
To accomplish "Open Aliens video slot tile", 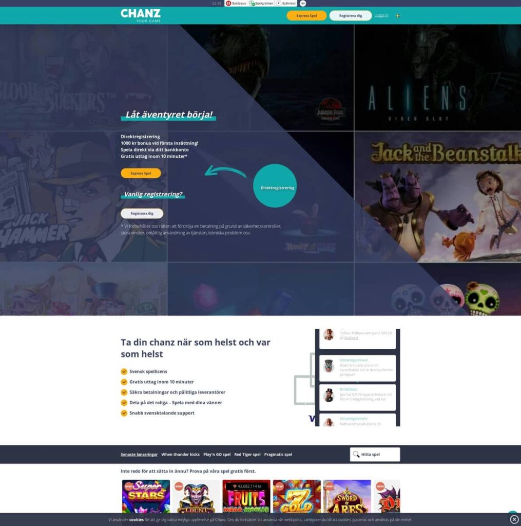I will point(437,78).
